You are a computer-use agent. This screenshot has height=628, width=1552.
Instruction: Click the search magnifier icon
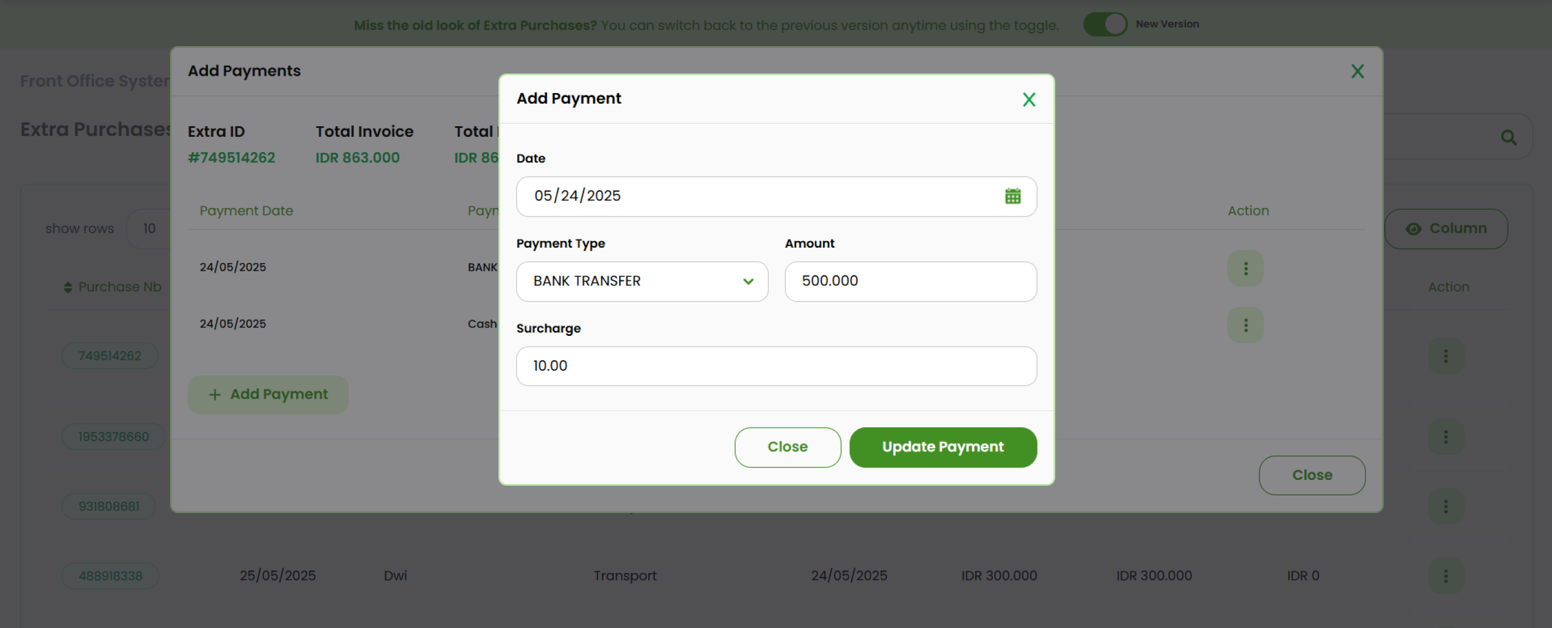(x=1509, y=137)
